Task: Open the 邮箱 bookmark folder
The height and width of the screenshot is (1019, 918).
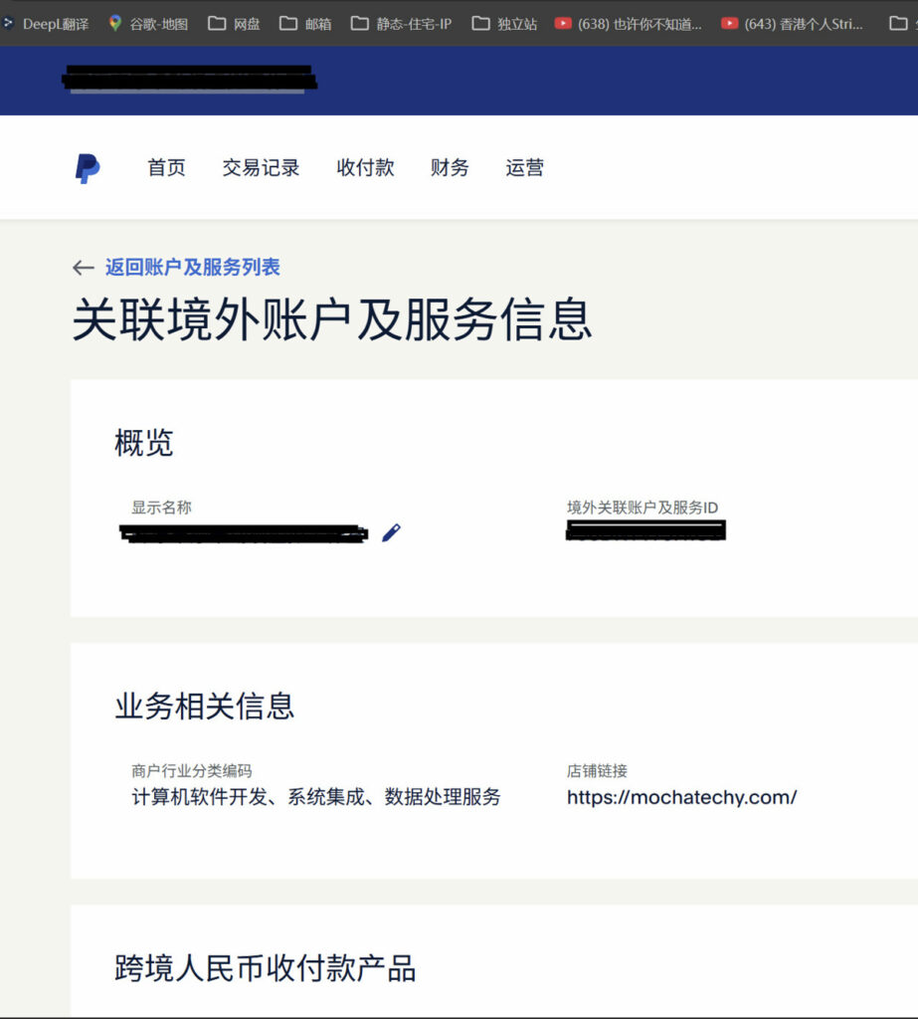Action: point(306,23)
